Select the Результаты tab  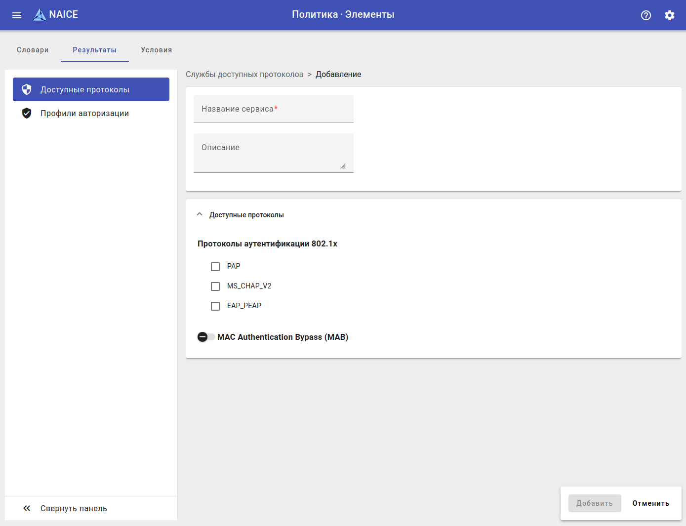[94, 50]
